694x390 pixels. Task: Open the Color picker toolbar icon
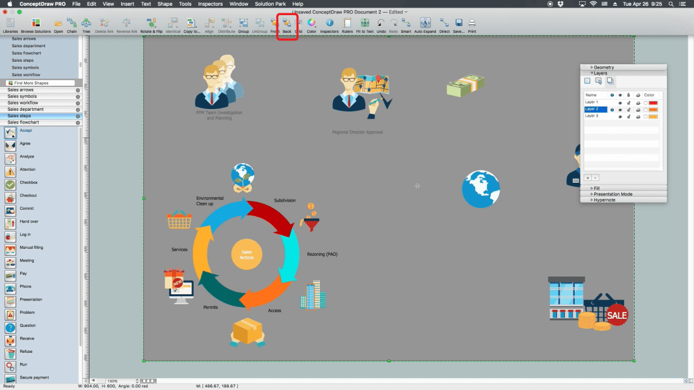point(312,25)
